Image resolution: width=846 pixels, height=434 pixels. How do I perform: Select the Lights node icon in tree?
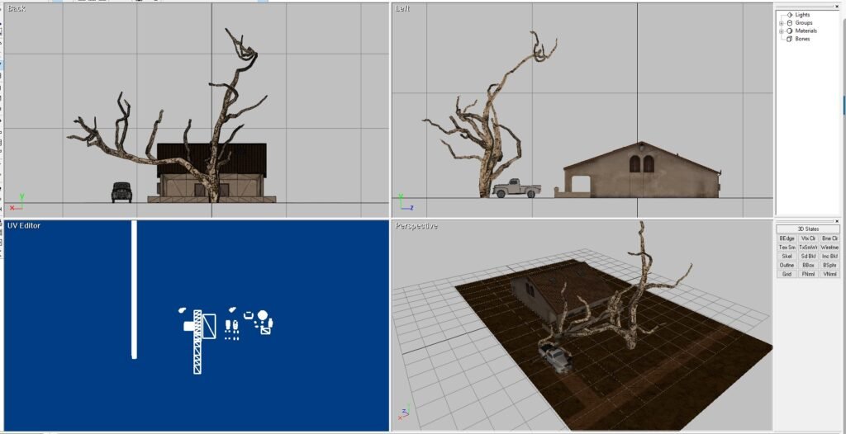(x=789, y=15)
